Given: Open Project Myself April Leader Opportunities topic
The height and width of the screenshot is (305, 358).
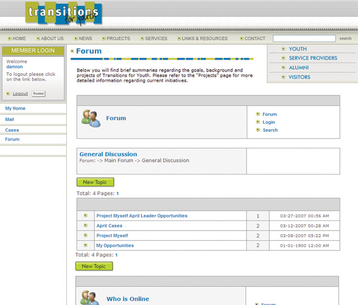Looking at the screenshot, I should click(141, 216).
